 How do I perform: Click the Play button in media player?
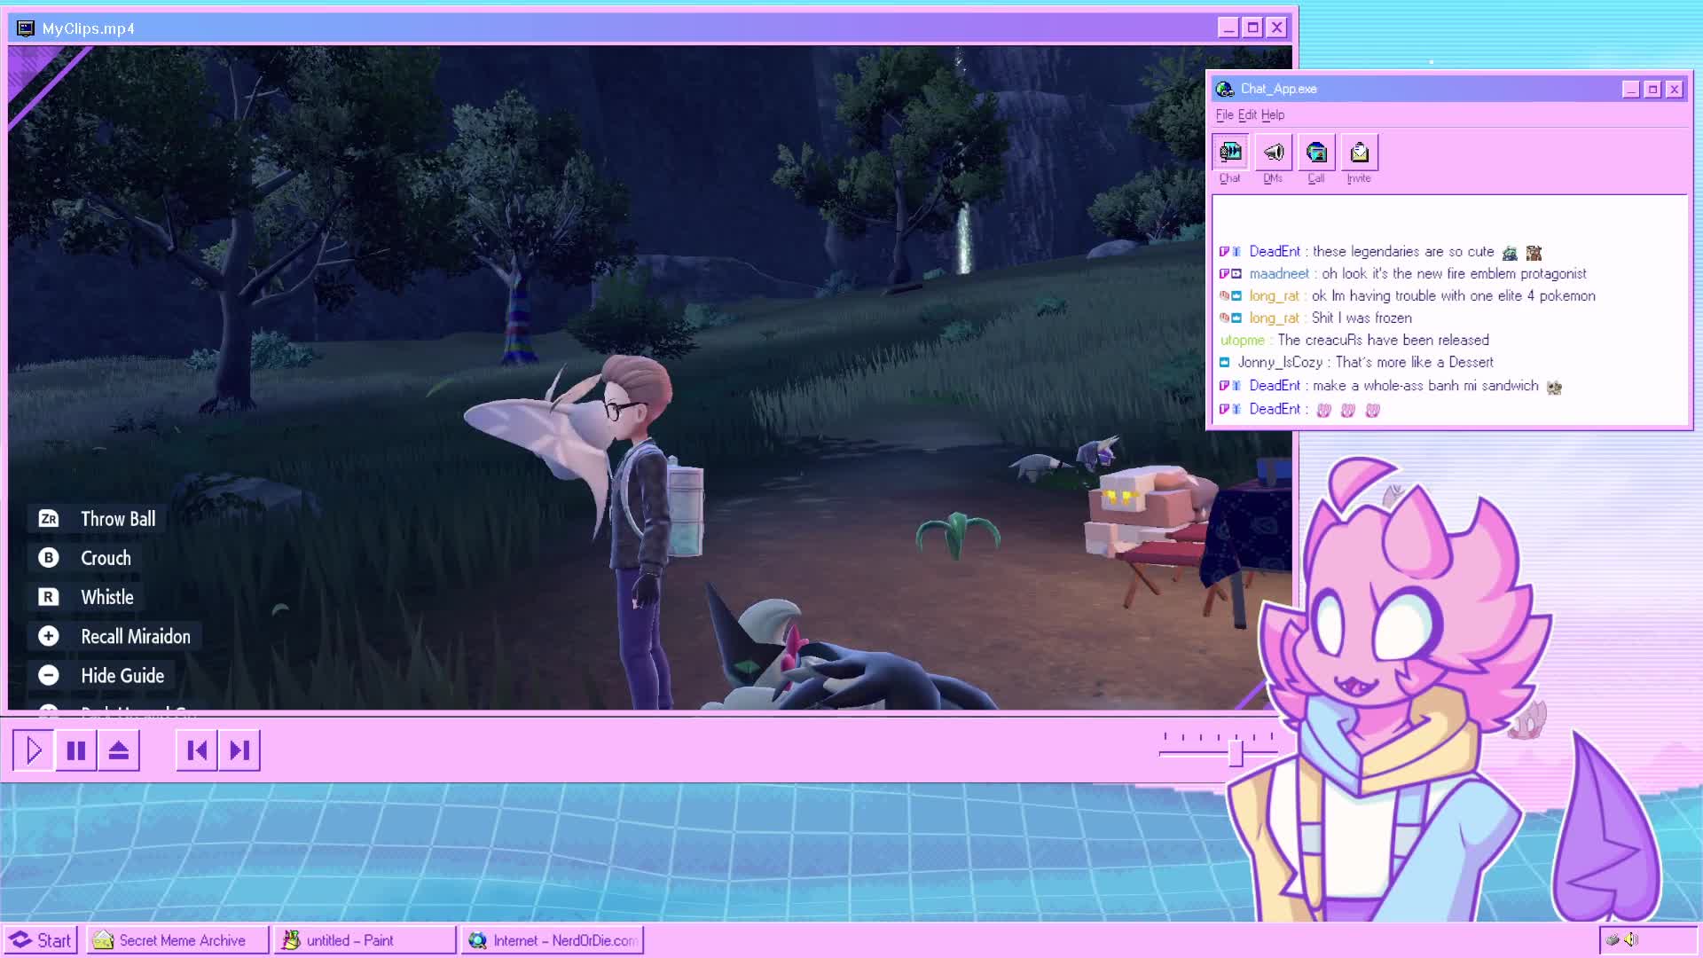[x=34, y=750]
